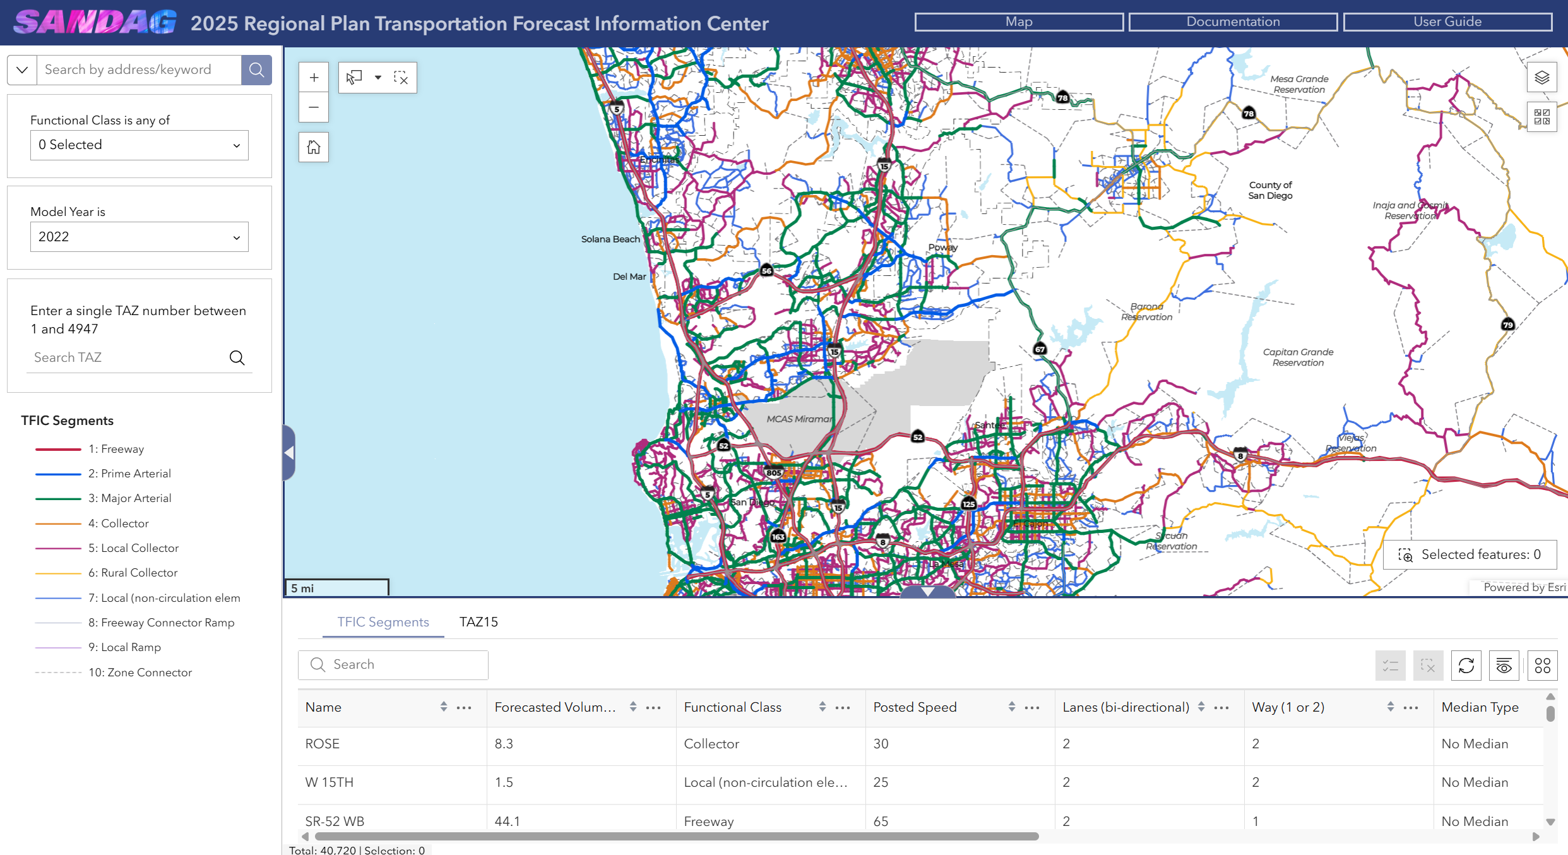Open the Model Year dropdown
1568x855 pixels.
[140, 237]
